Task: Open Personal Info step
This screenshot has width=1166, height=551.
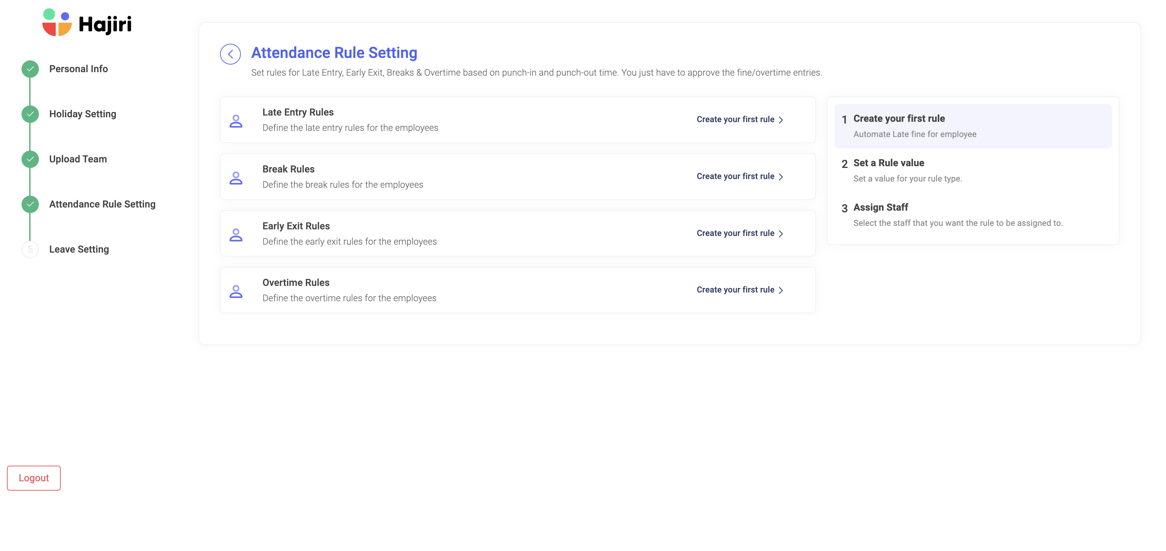Action: click(x=78, y=69)
